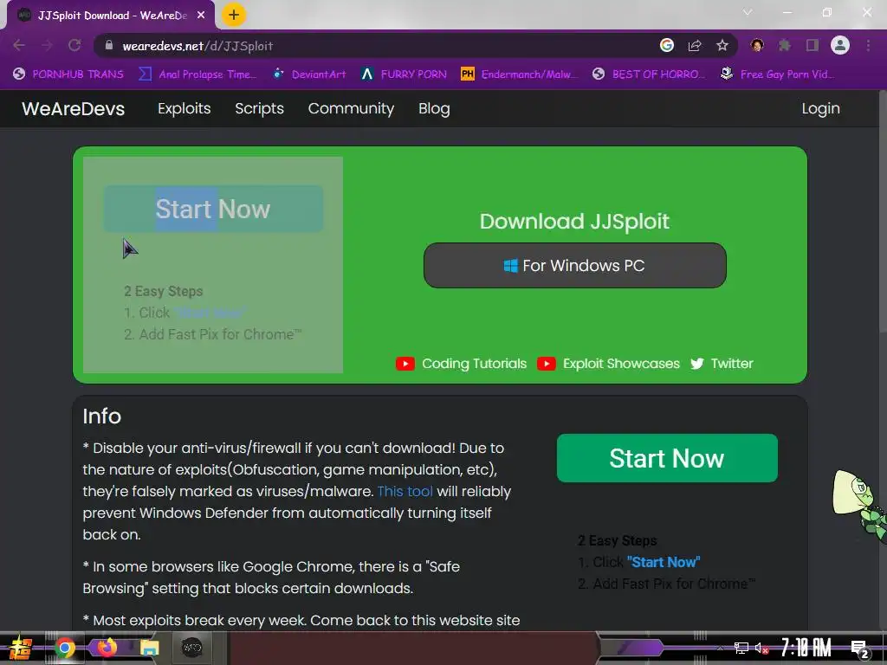Click the Coding Tutorials link text

click(474, 364)
